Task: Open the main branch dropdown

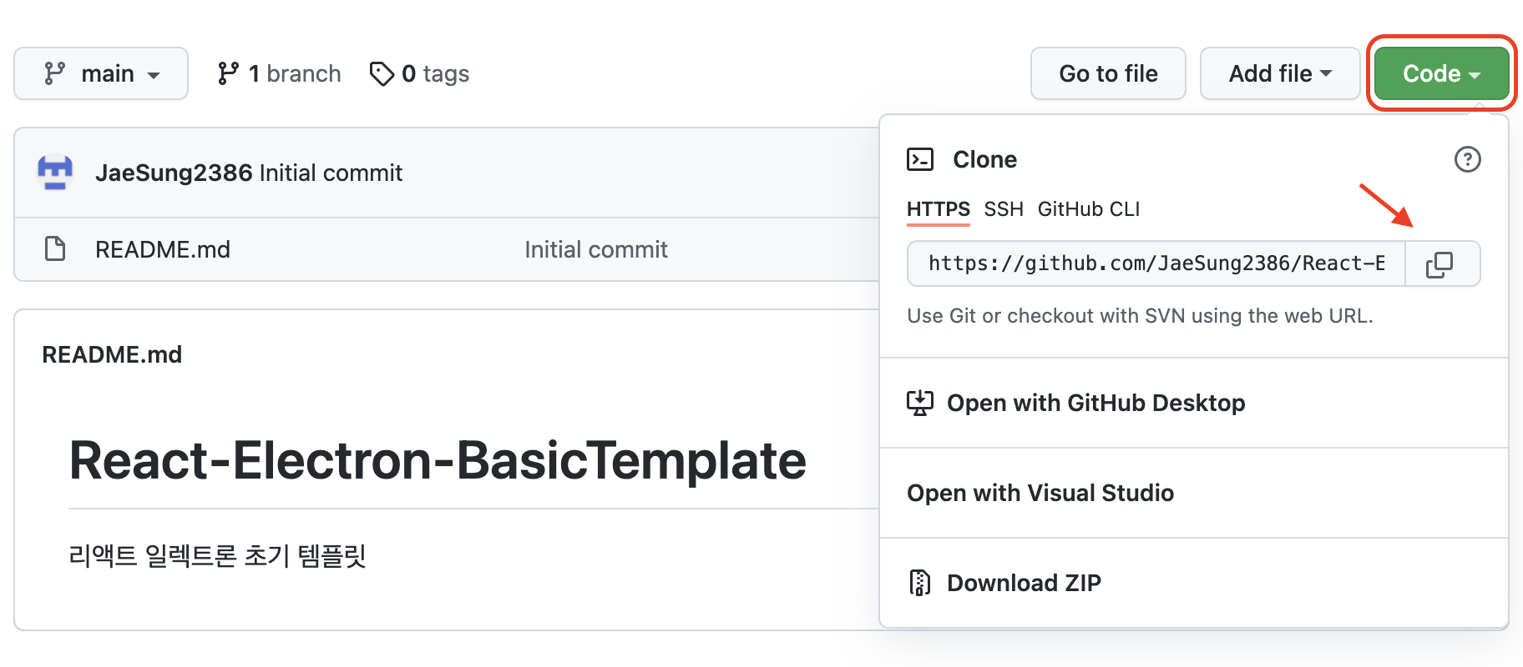Action: click(x=101, y=74)
